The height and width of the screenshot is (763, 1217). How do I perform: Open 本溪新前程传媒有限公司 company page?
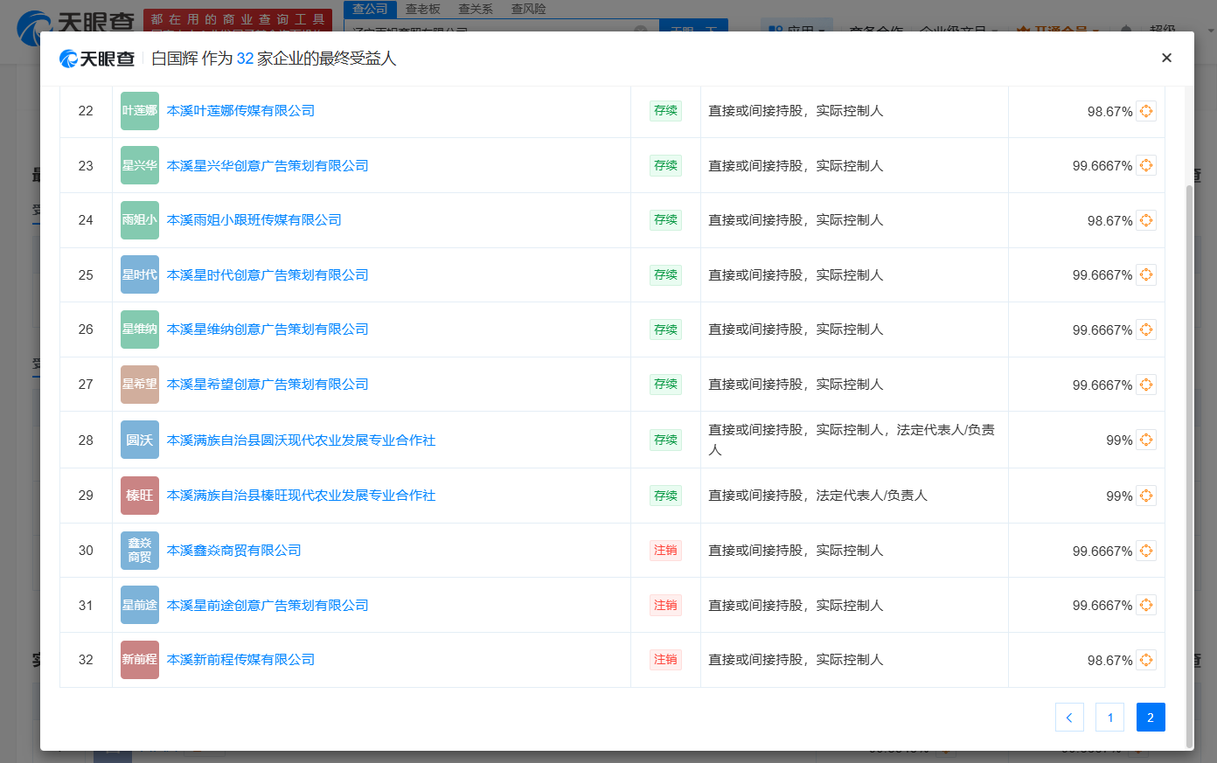[240, 660]
